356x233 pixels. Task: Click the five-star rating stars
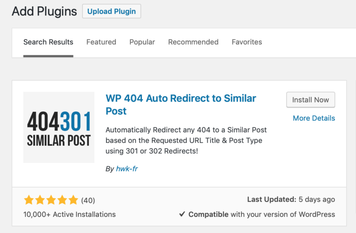(x=51, y=200)
